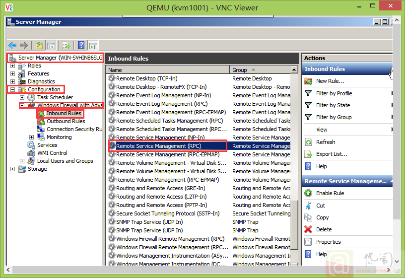Viewport: 405px width, 278px height.
Task: Click the VNC Viewer logo in title bar
Action: point(9,7)
